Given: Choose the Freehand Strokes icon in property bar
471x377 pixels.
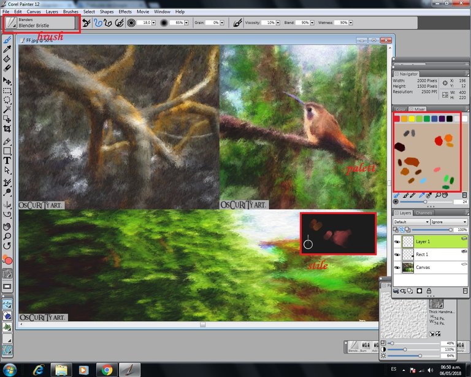Looking at the screenshot, I should coord(98,23).
